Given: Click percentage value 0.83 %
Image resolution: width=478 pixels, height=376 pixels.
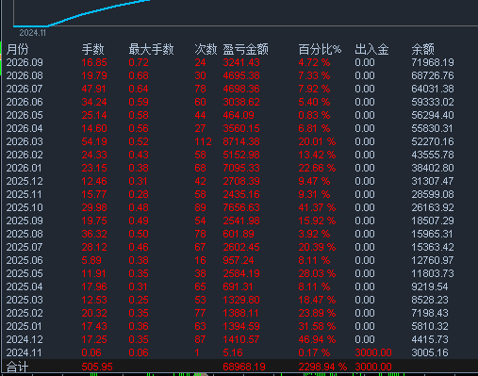Looking at the screenshot, I should [314, 115].
